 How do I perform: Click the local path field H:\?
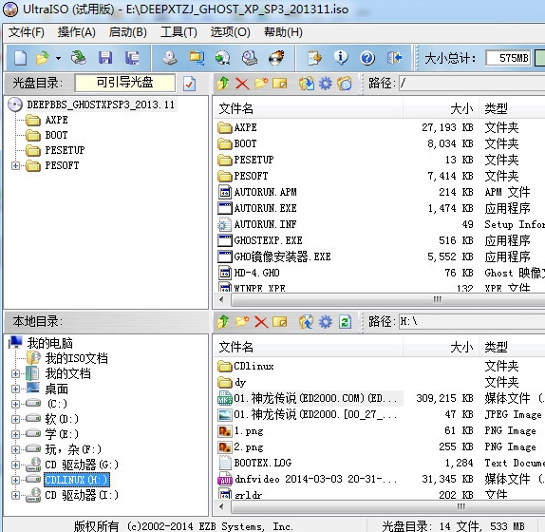[472, 321]
